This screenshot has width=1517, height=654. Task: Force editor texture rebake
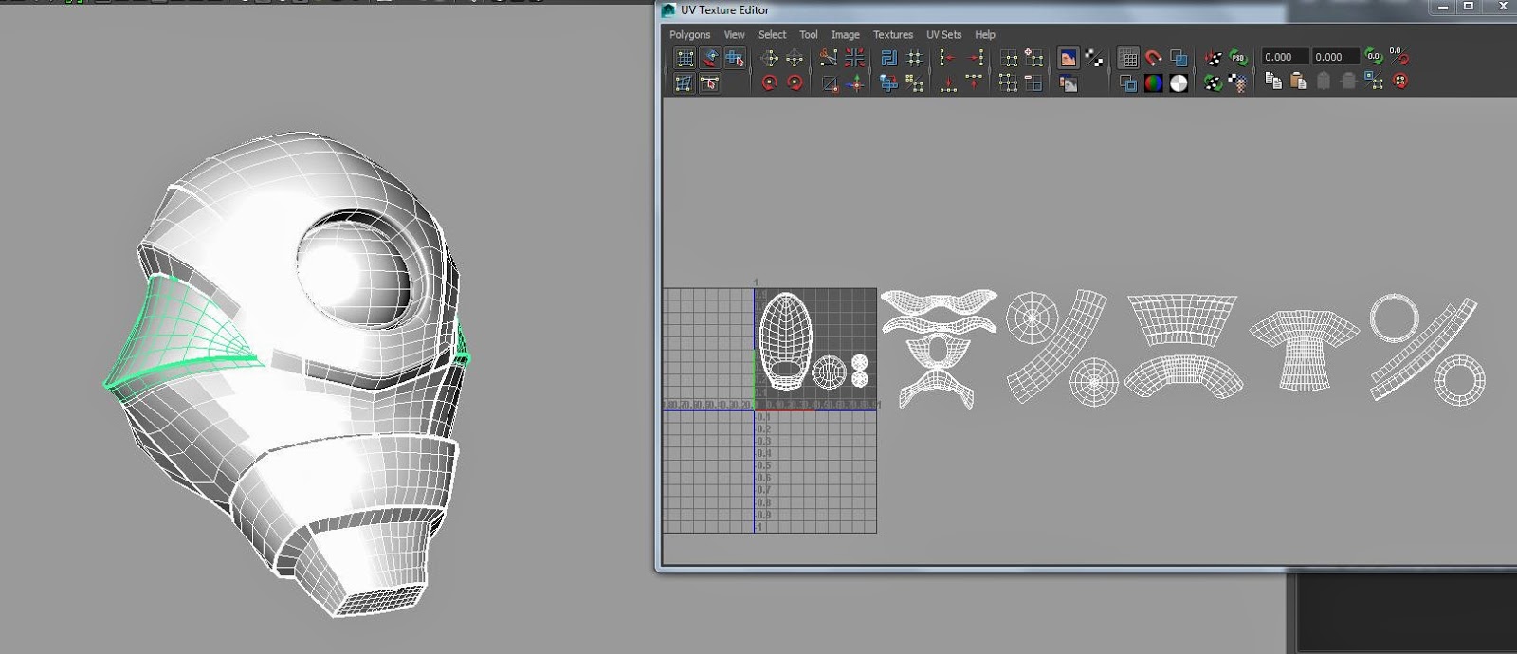[x=1214, y=83]
